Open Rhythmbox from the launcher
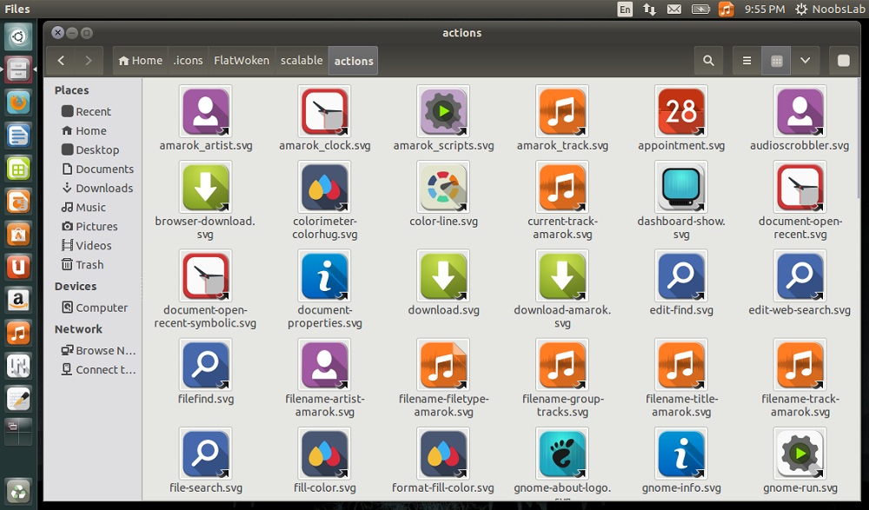Image resolution: width=869 pixels, height=510 pixels. coord(18,332)
